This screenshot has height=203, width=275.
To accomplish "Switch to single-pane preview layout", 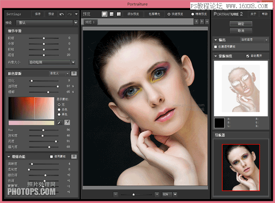I will (x=104, y=14).
